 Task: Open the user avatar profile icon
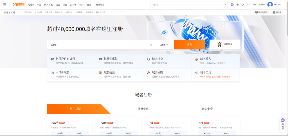(x=270, y=4)
